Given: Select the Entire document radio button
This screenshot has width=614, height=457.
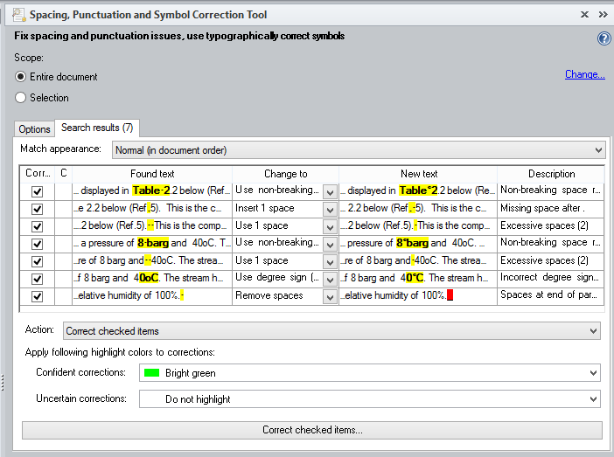Looking at the screenshot, I should (21, 77).
